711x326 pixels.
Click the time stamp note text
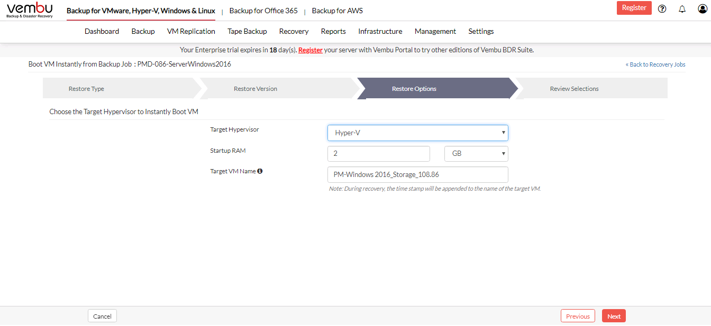tap(434, 189)
